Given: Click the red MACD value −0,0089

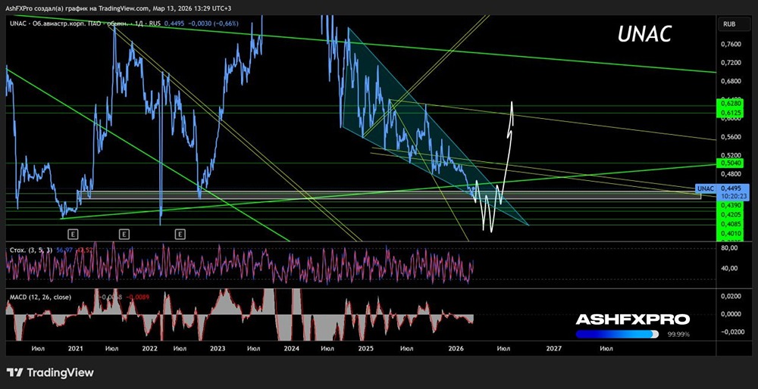Looking at the screenshot, I should click(x=138, y=297).
